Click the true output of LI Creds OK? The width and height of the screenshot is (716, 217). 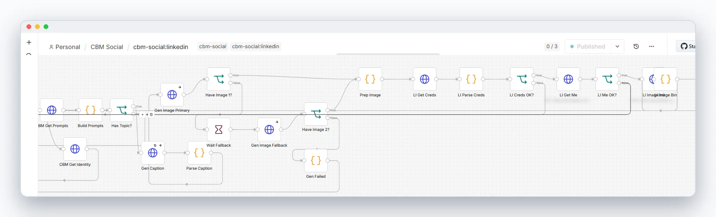(x=533, y=75)
